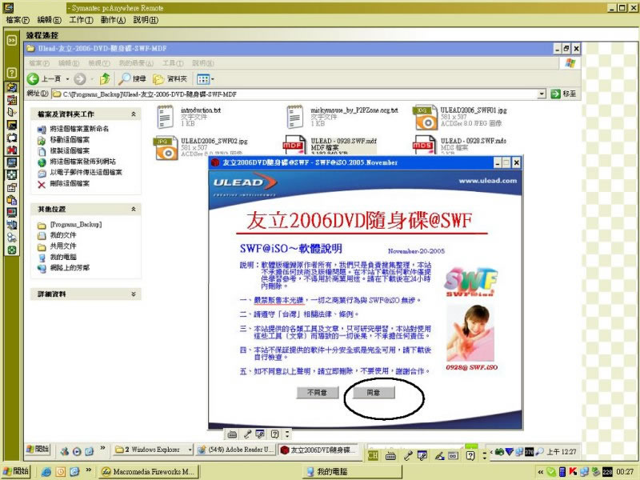Open 我的文件 in Other Places
640x480 pixels.
pos(63,235)
